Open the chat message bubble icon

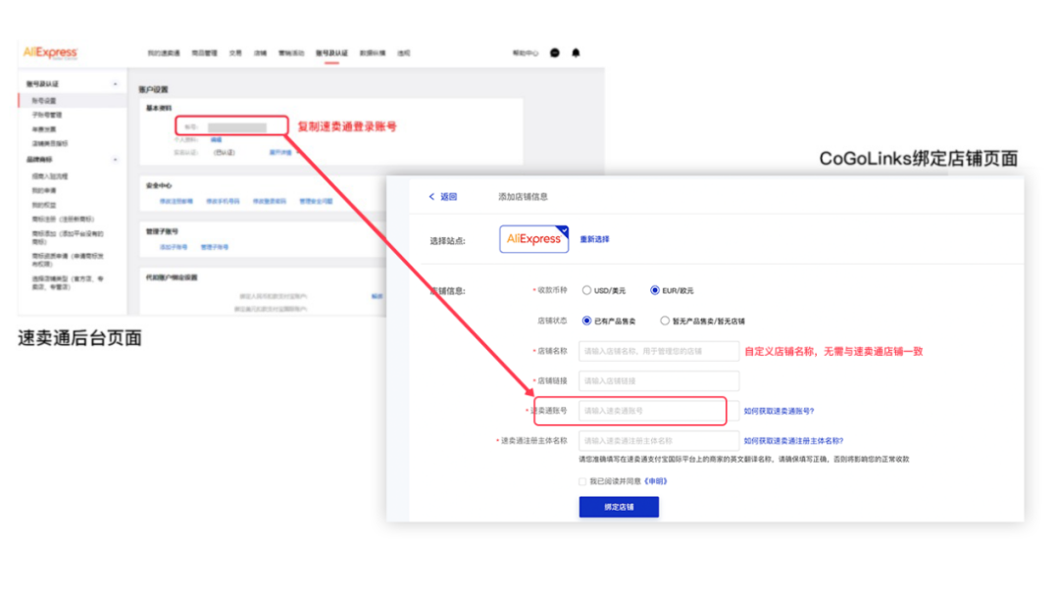(555, 53)
